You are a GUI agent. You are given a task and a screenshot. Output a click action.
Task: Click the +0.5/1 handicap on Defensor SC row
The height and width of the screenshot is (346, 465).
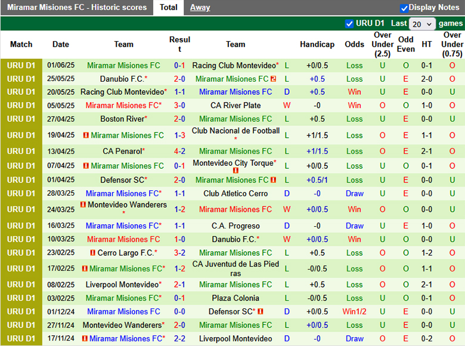pyautogui.click(x=317, y=180)
